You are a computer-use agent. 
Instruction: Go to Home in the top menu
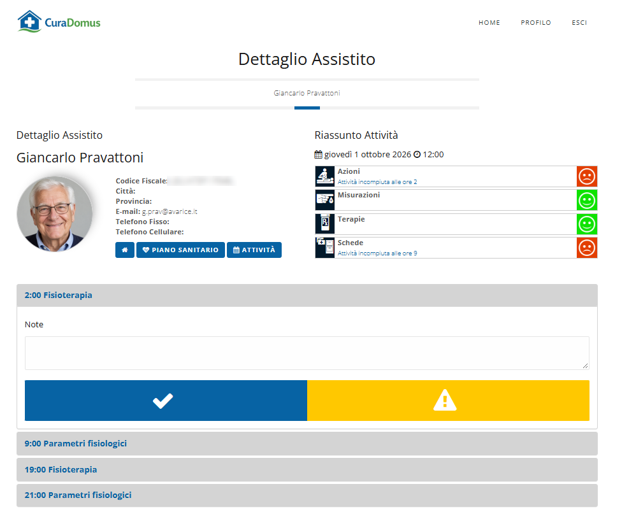pos(489,22)
